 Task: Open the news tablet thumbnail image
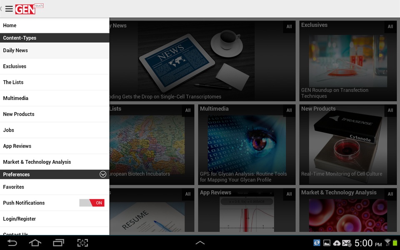(196, 61)
